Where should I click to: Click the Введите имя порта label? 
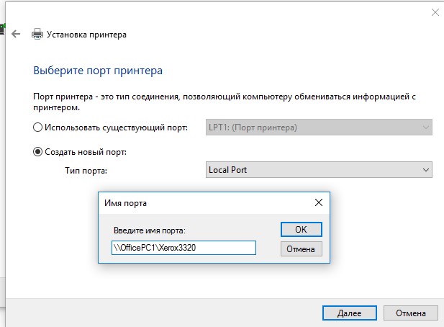point(150,230)
